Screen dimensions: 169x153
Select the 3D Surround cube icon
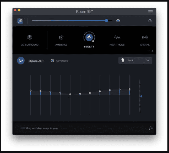point(30,37)
